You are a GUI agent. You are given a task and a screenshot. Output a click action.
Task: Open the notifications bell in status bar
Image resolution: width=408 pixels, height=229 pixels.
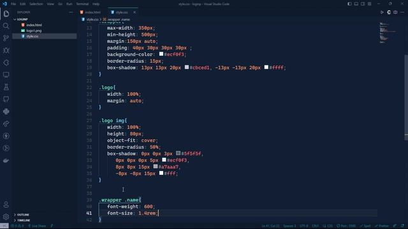402,226
